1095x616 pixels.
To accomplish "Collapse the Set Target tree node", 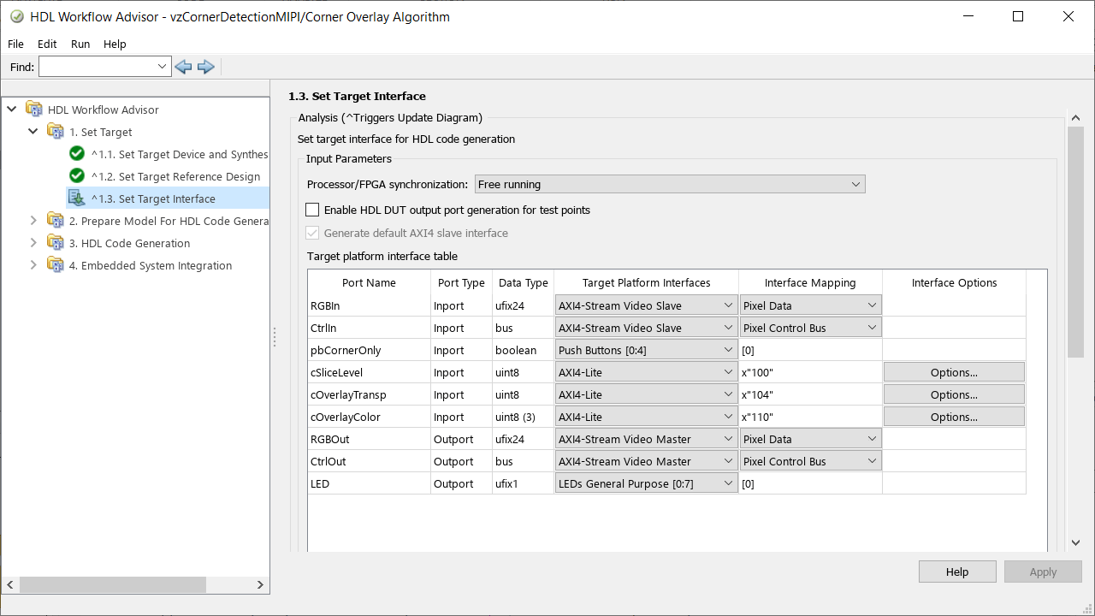I will 33,132.
